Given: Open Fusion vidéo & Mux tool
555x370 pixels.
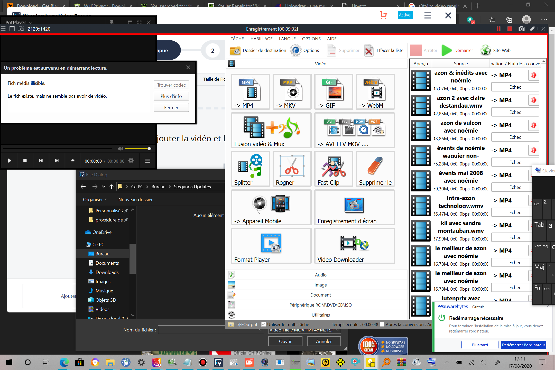Looking at the screenshot, I should [x=271, y=130].
